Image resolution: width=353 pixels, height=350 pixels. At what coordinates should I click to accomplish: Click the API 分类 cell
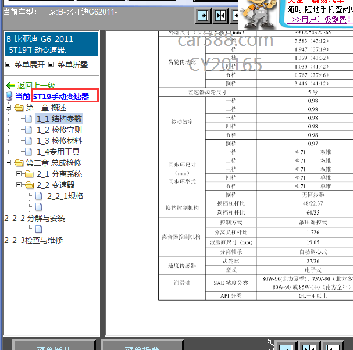point(231,296)
